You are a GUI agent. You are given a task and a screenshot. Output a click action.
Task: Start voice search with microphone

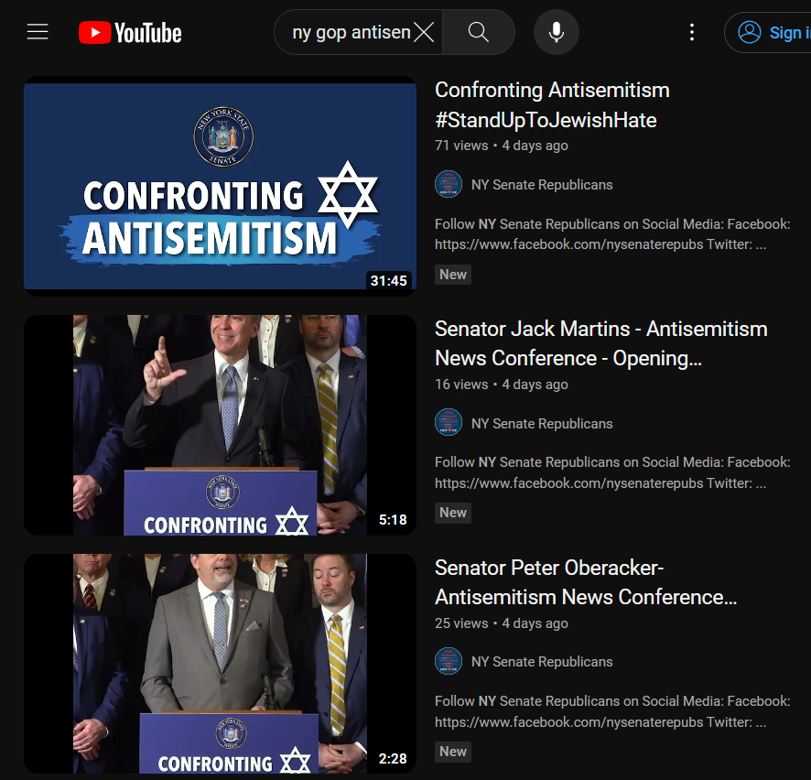(x=556, y=32)
